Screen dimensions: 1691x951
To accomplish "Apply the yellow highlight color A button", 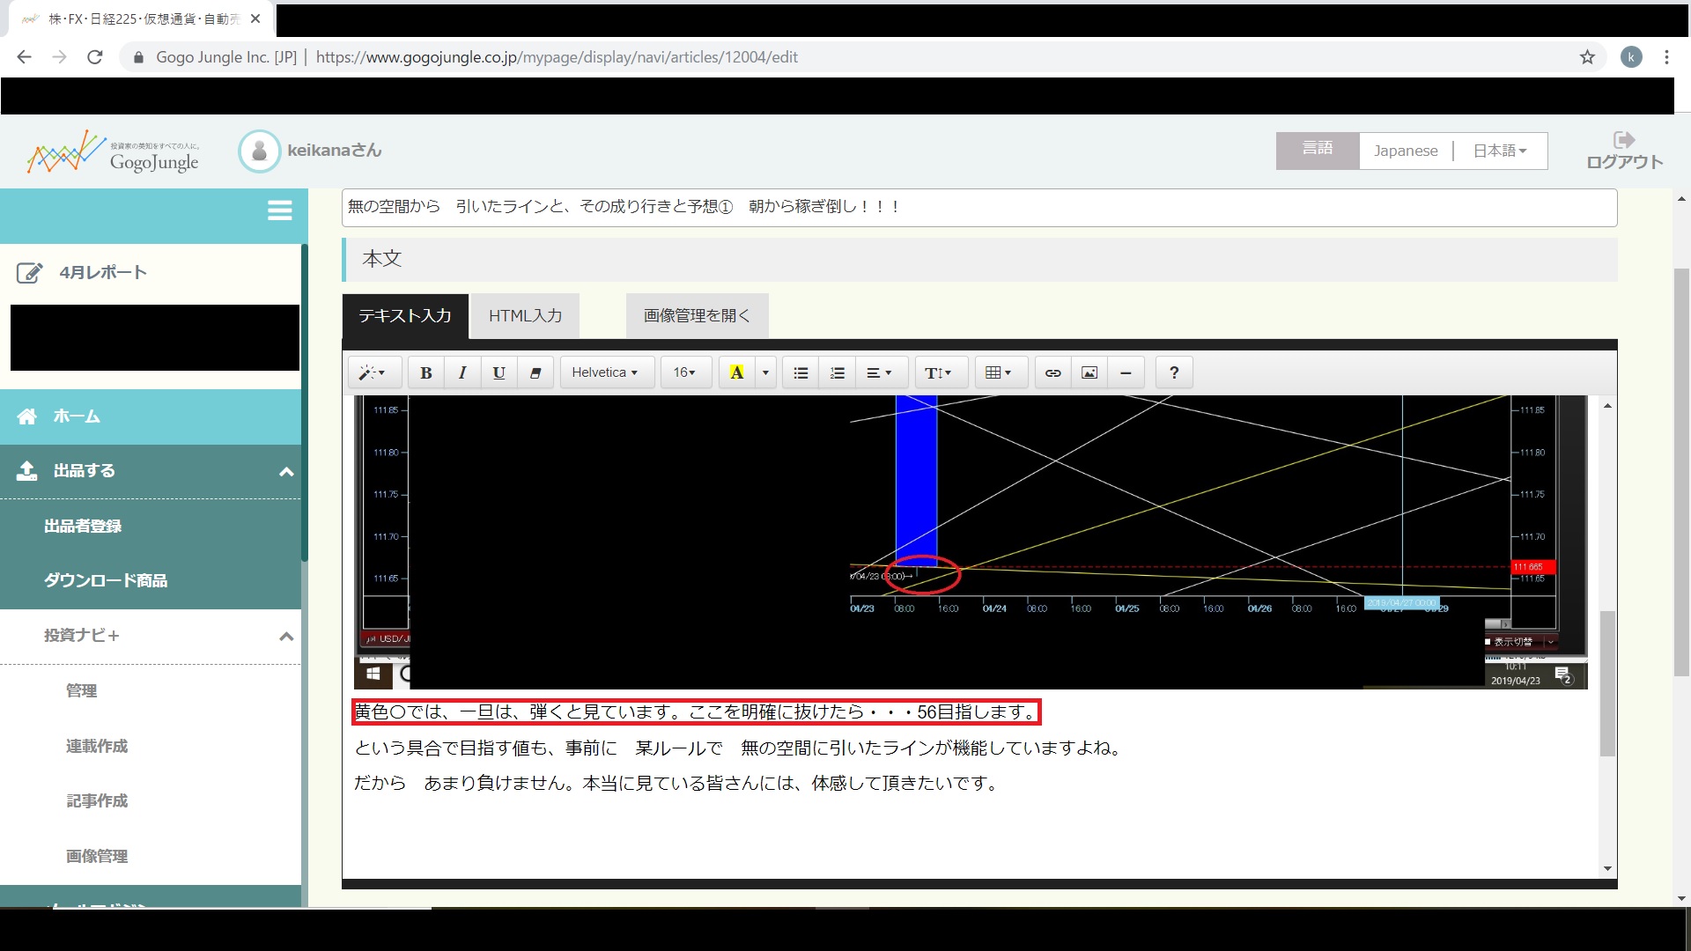I will click(x=737, y=372).
